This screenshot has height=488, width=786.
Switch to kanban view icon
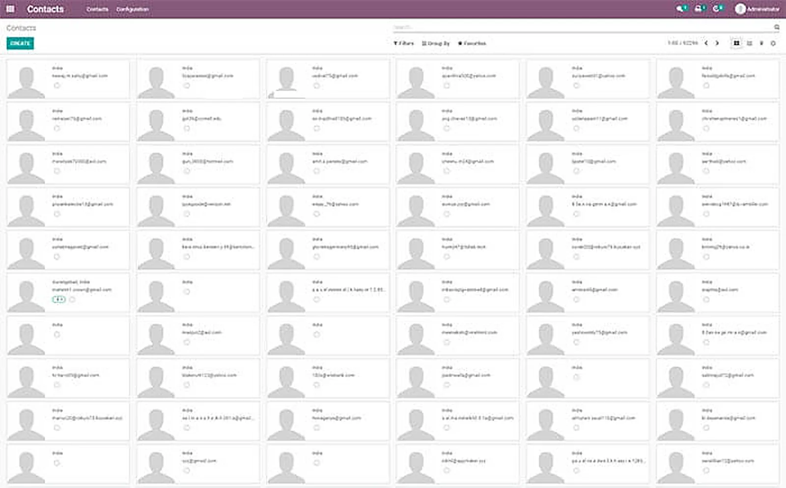[x=736, y=43]
